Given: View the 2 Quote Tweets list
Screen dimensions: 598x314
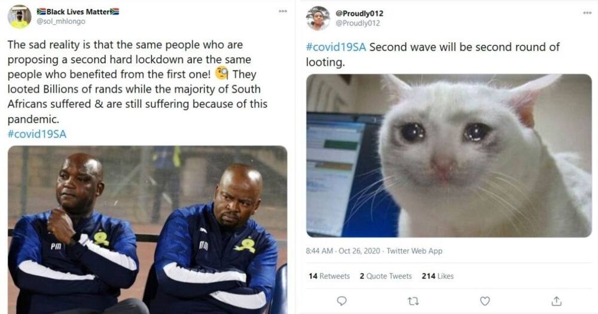Looking at the screenshot, I should 386,276.
